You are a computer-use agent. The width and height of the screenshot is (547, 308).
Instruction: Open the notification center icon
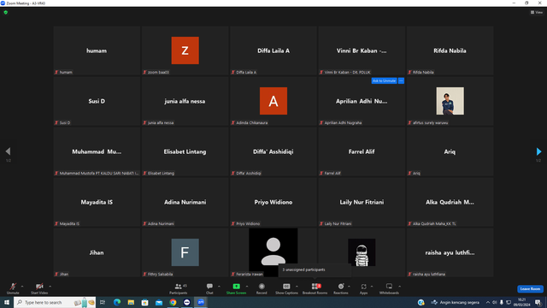(538, 302)
